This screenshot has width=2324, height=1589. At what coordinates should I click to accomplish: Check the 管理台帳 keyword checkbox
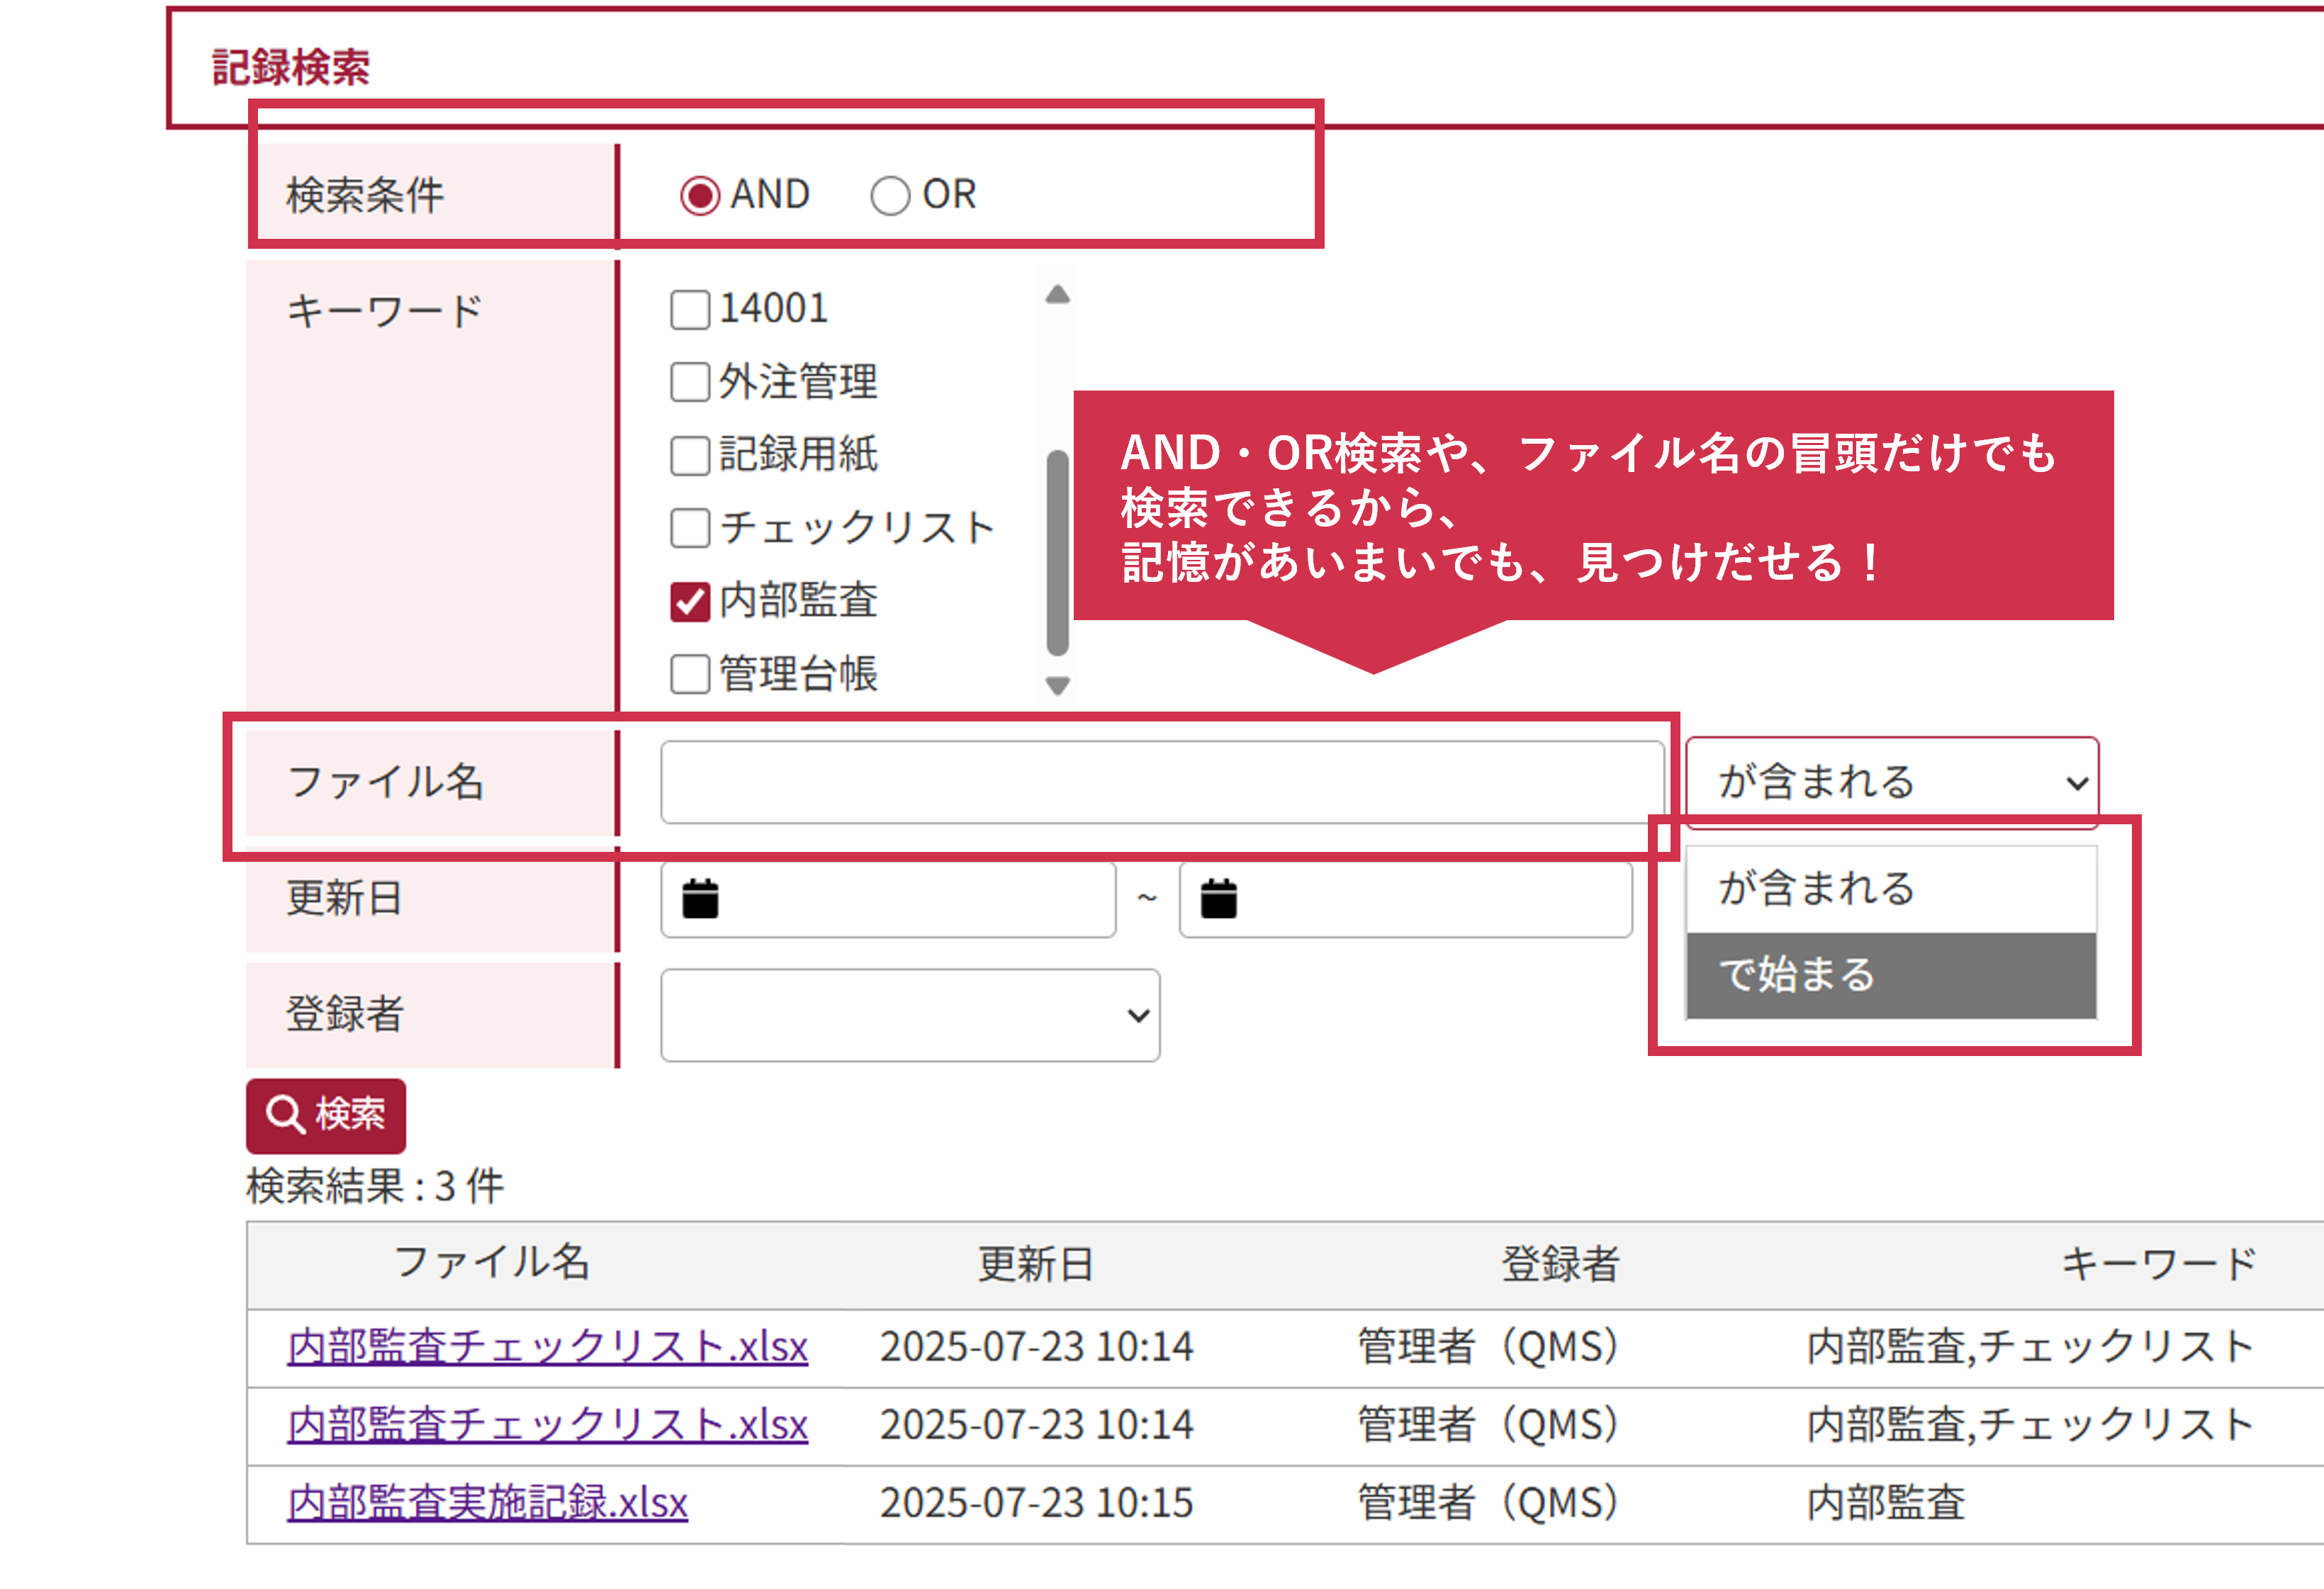pyautogui.click(x=690, y=674)
